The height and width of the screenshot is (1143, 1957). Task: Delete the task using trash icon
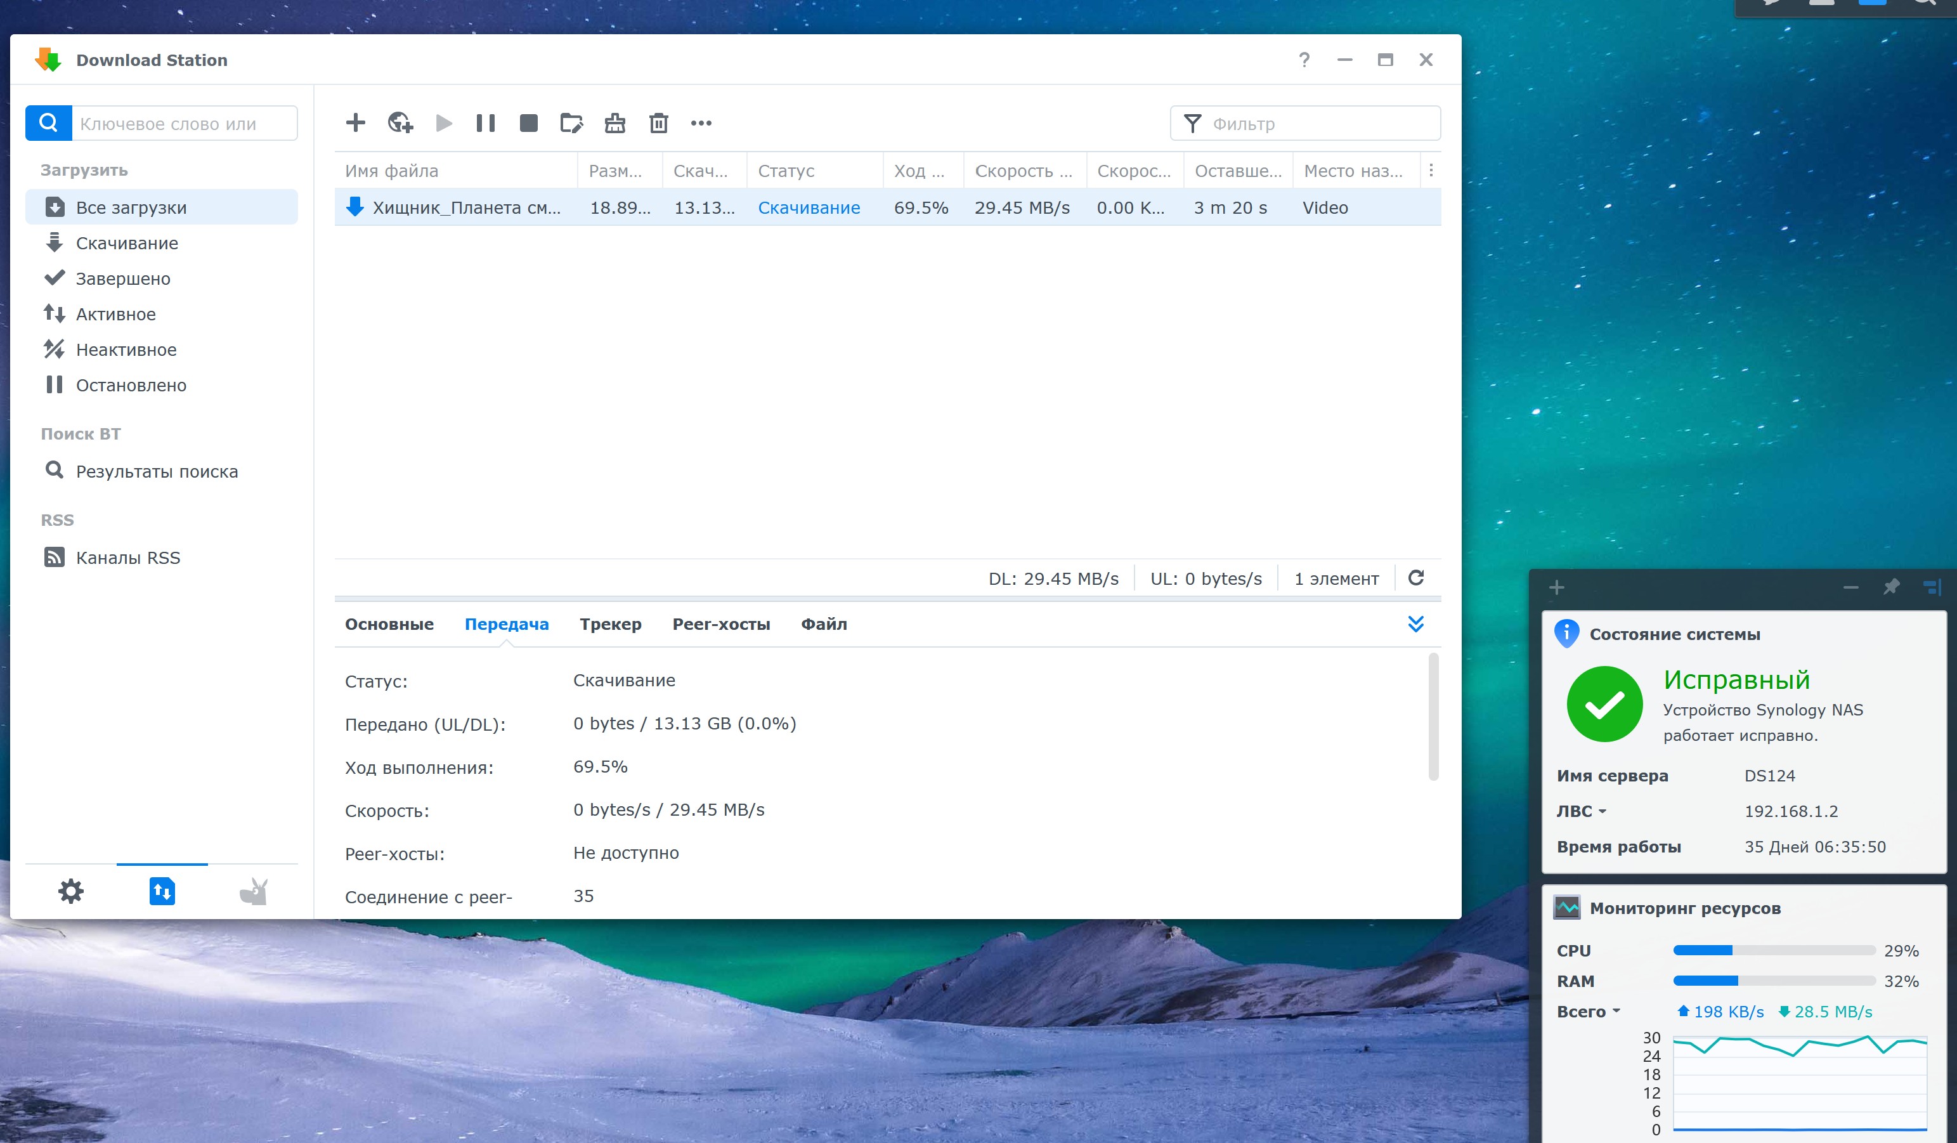click(658, 123)
